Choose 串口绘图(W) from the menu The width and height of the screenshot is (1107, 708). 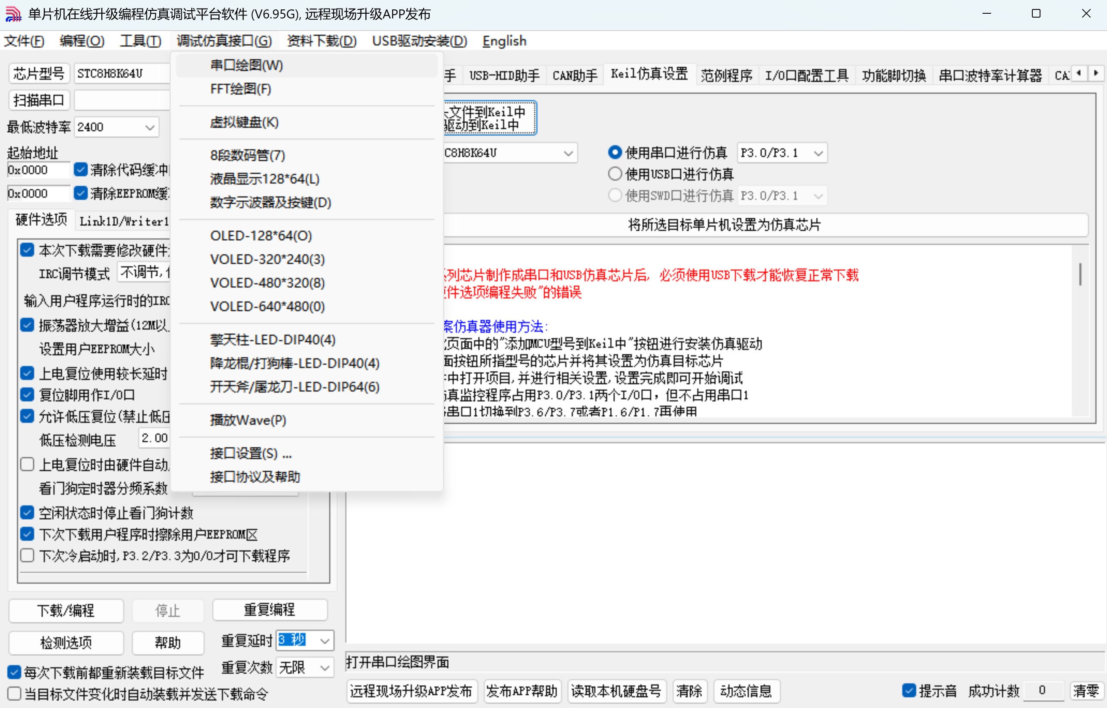306,65
